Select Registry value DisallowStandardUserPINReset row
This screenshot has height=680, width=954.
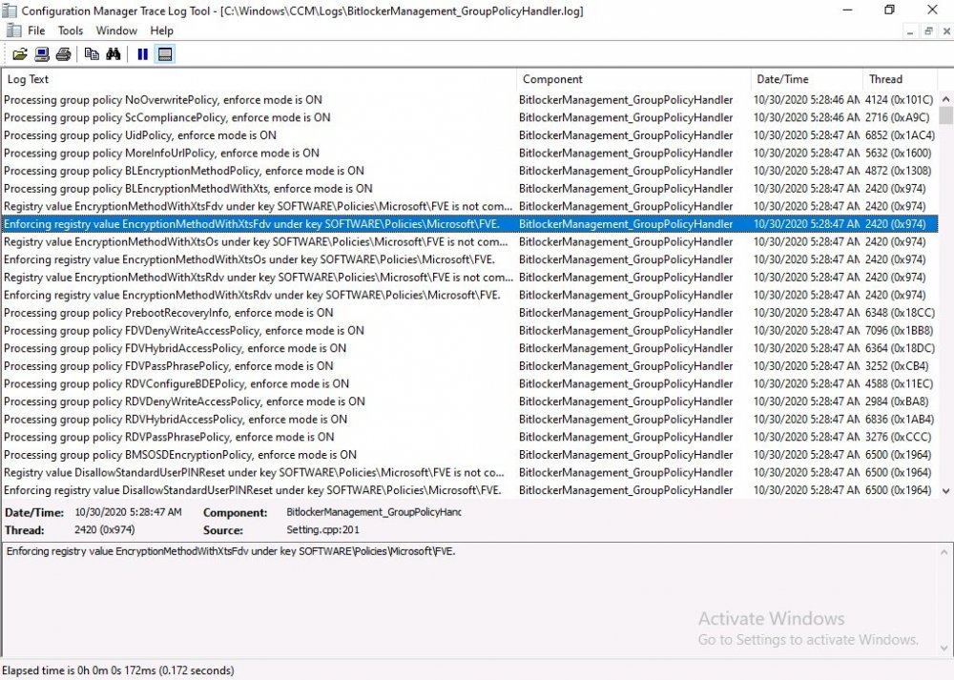469,473
